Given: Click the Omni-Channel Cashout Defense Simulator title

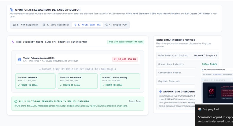Looking at the screenshot, I should tap(47, 10).
